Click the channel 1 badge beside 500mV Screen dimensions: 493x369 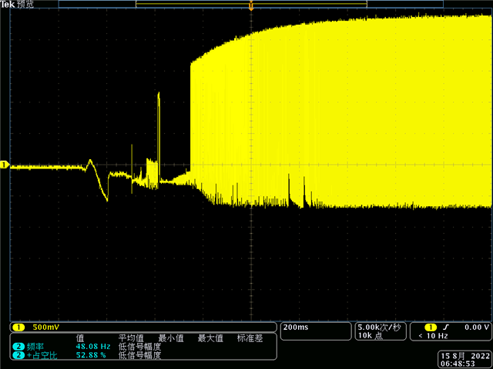(x=18, y=327)
